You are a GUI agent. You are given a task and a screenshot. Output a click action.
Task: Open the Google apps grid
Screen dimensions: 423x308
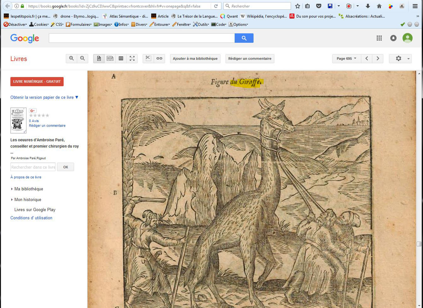(379, 38)
